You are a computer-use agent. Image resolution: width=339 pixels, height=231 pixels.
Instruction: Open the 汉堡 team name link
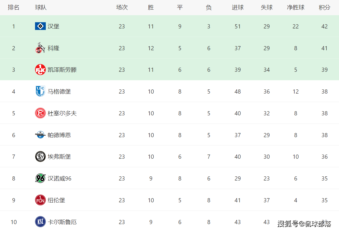pyautogui.click(x=54, y=26)
